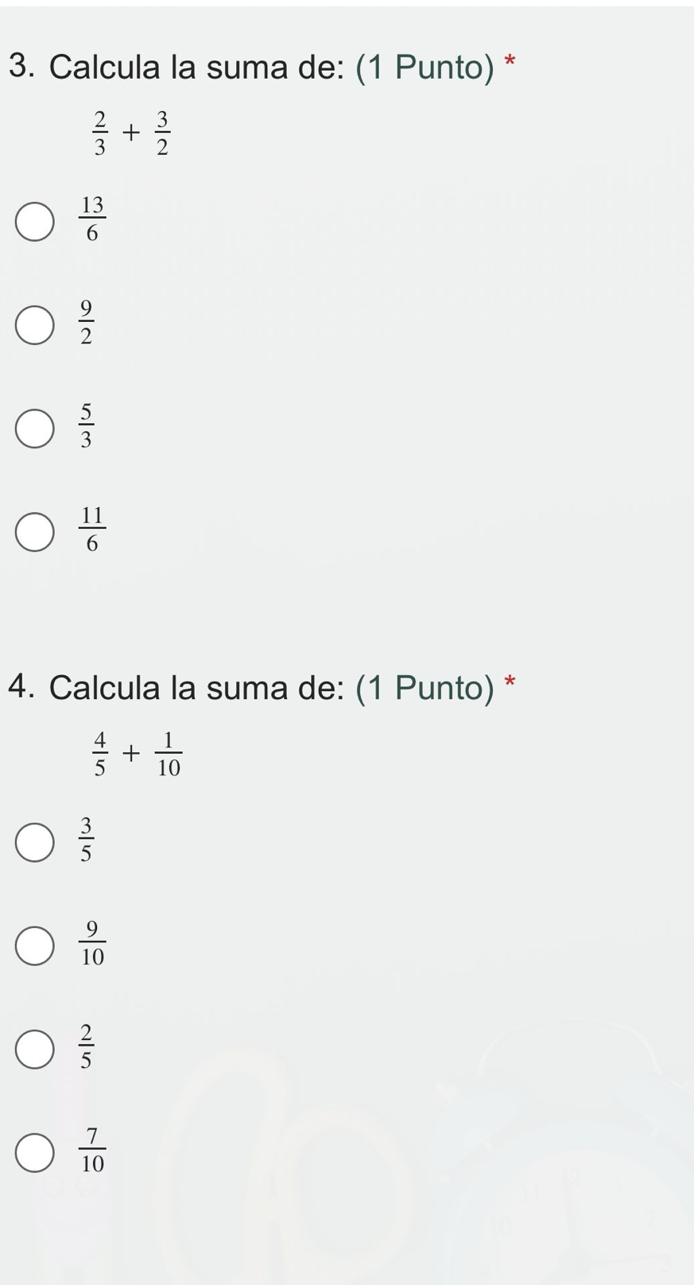Click the question 3 heading text
The height and width of the screenshot is (1285, 694).
[x=262, y=67]
